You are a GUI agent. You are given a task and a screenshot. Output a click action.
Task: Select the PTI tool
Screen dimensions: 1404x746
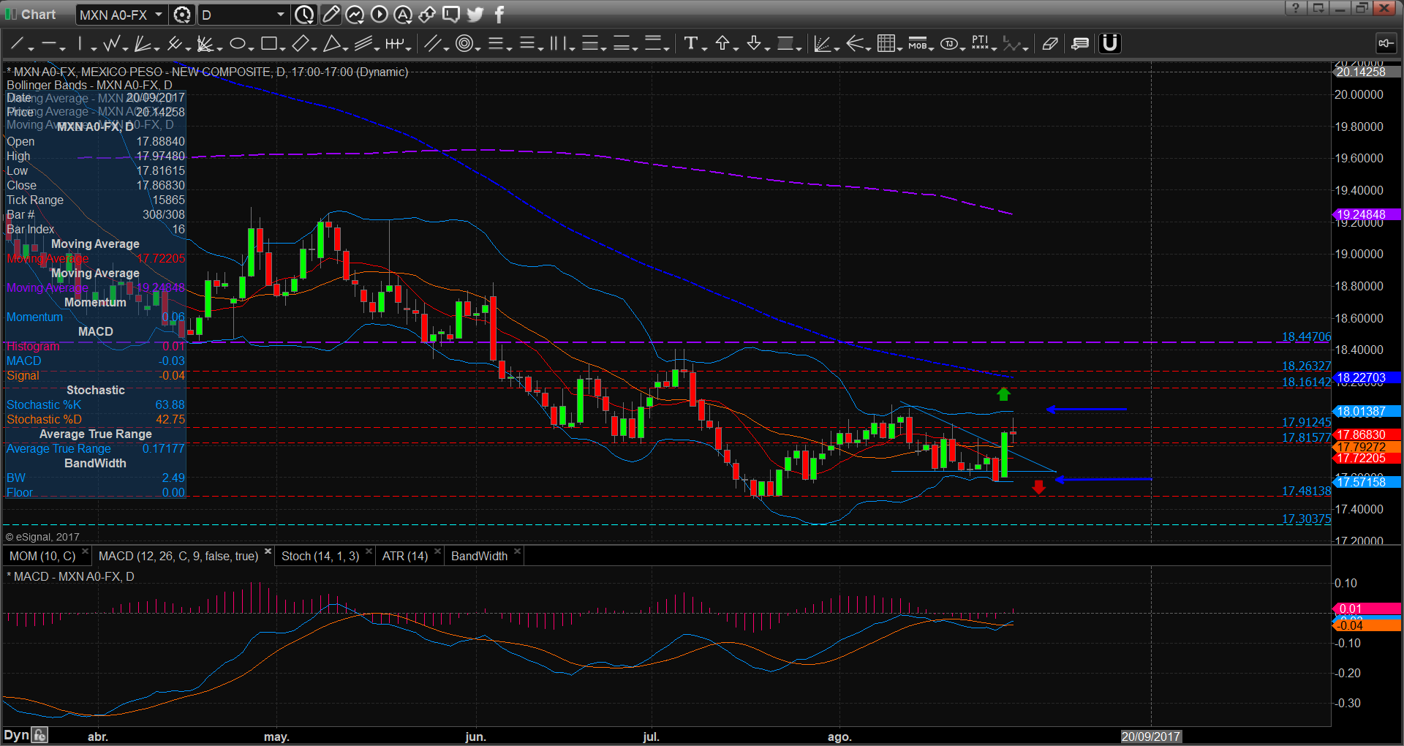point(980,44)
